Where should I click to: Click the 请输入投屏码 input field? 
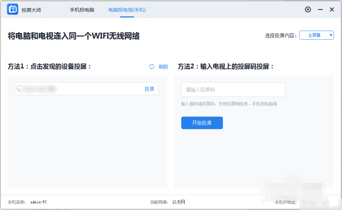pos(233,90)
